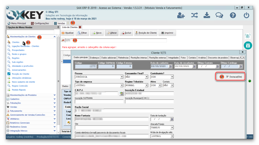
Task: Open calendar picker for Data de fundação
Action: tap(172, 119)
